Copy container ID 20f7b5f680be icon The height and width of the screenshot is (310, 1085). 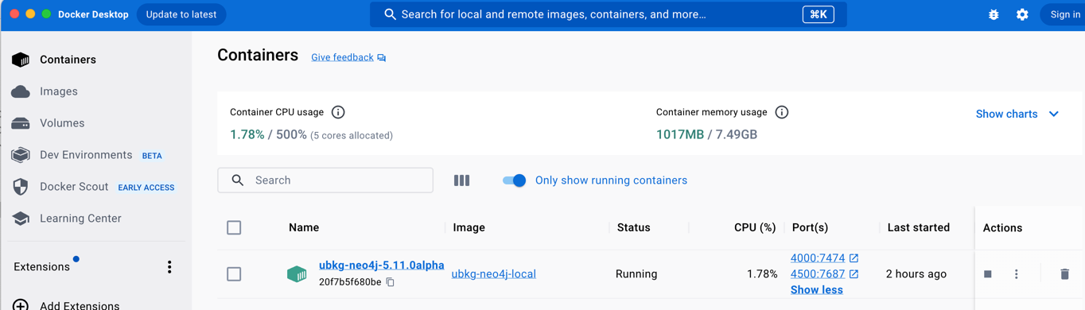391,282
